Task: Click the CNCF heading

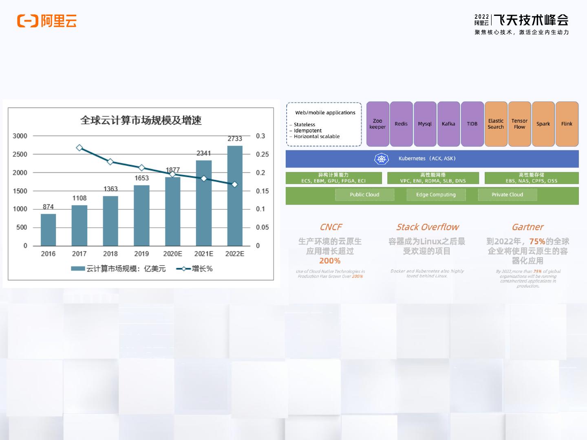Action: coord(331,227)
